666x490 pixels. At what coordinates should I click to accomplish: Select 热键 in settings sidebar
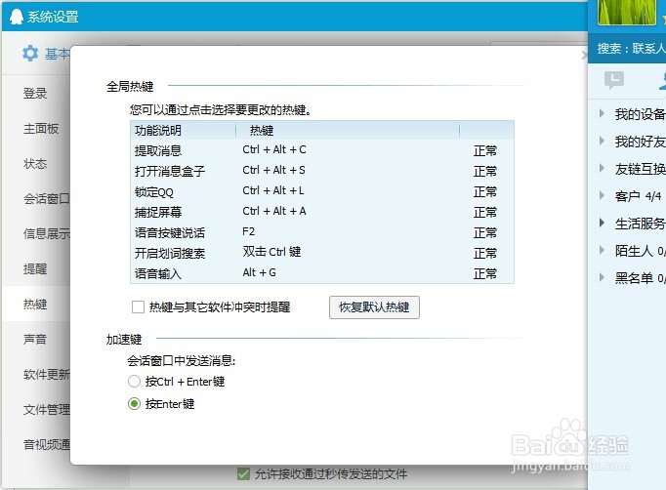36,304
